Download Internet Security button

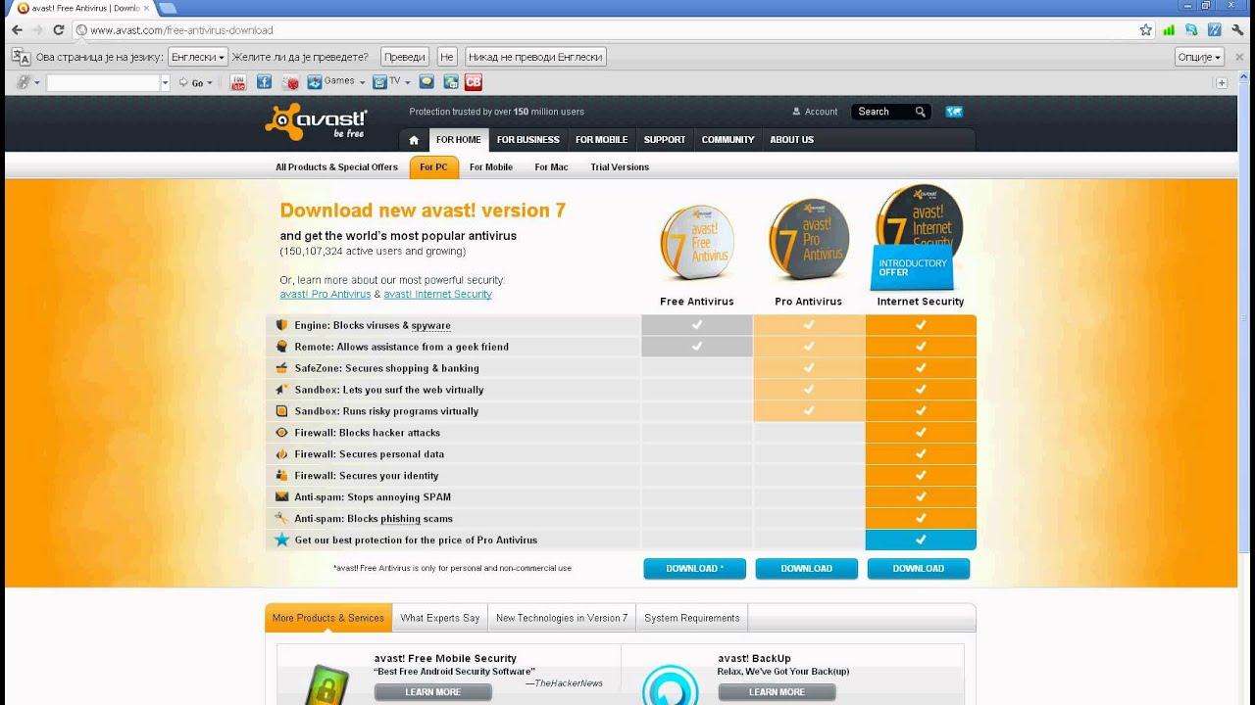pyautogui.click(x=919, y=569)
